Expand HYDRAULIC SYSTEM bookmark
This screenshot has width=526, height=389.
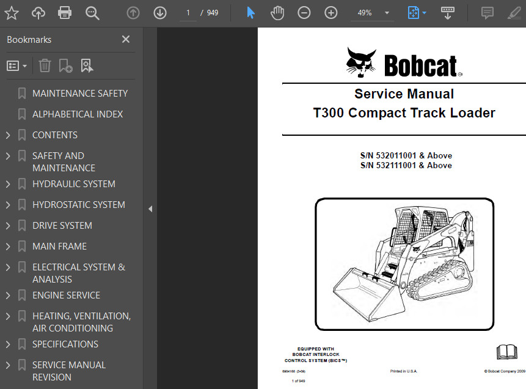coord(8,184)
